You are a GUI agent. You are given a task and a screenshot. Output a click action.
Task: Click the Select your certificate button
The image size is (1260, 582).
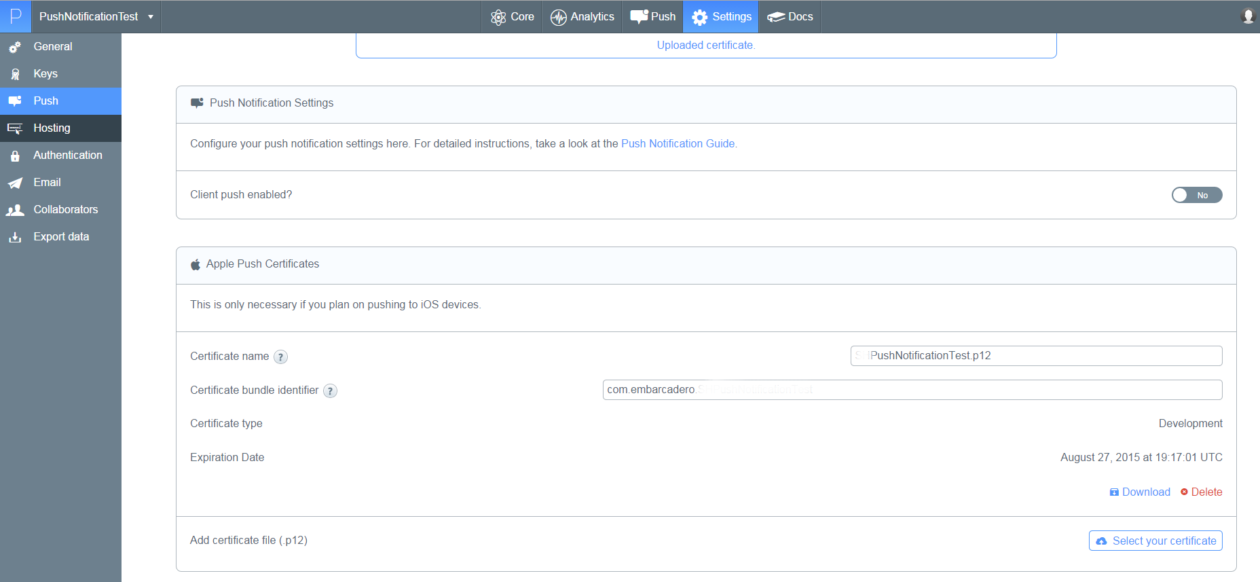coord(1155,541)
